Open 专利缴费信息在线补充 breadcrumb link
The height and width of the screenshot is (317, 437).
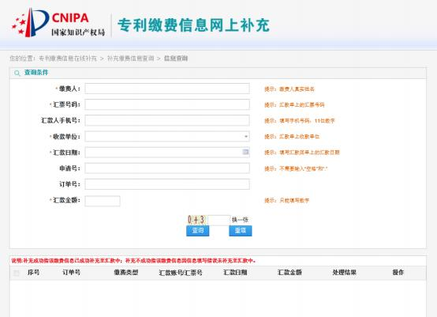(x=68, y=58)
